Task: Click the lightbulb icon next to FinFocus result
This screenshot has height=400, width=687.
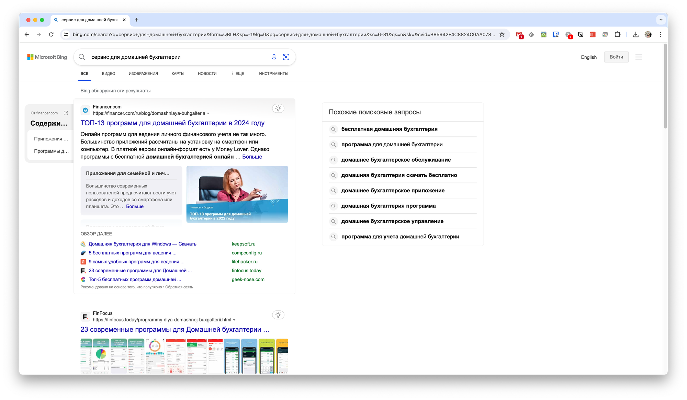Action: pos(278,315)
